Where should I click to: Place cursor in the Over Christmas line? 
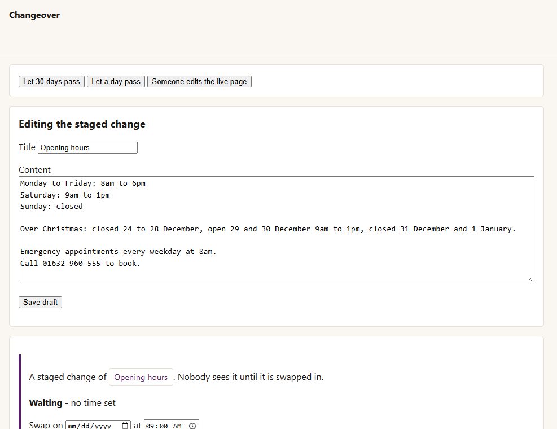268,229
